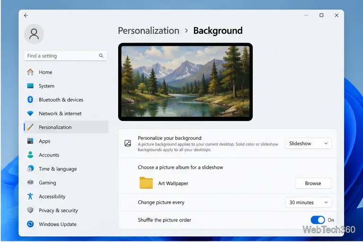The height and width of the screenshot is (242, 363).
Task: Click the Apps icon in the sidebar
Action: click(30, 141)
